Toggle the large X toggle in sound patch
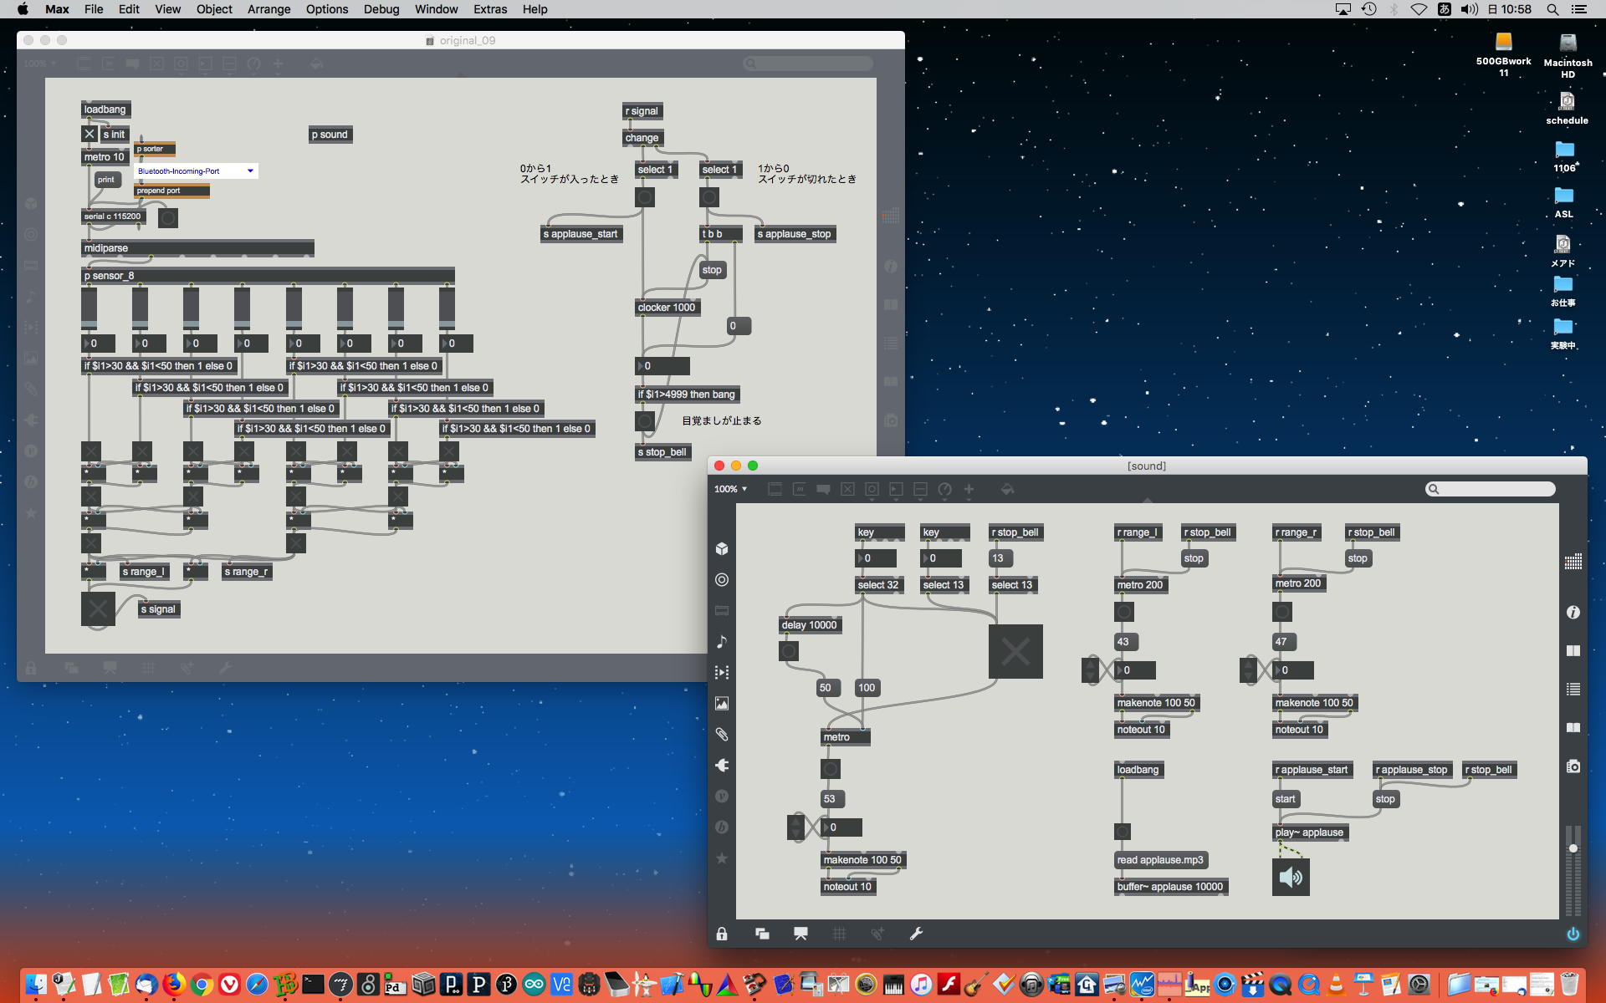Viewport: 1606px width, 1003px height. [x=1015, y=651]
